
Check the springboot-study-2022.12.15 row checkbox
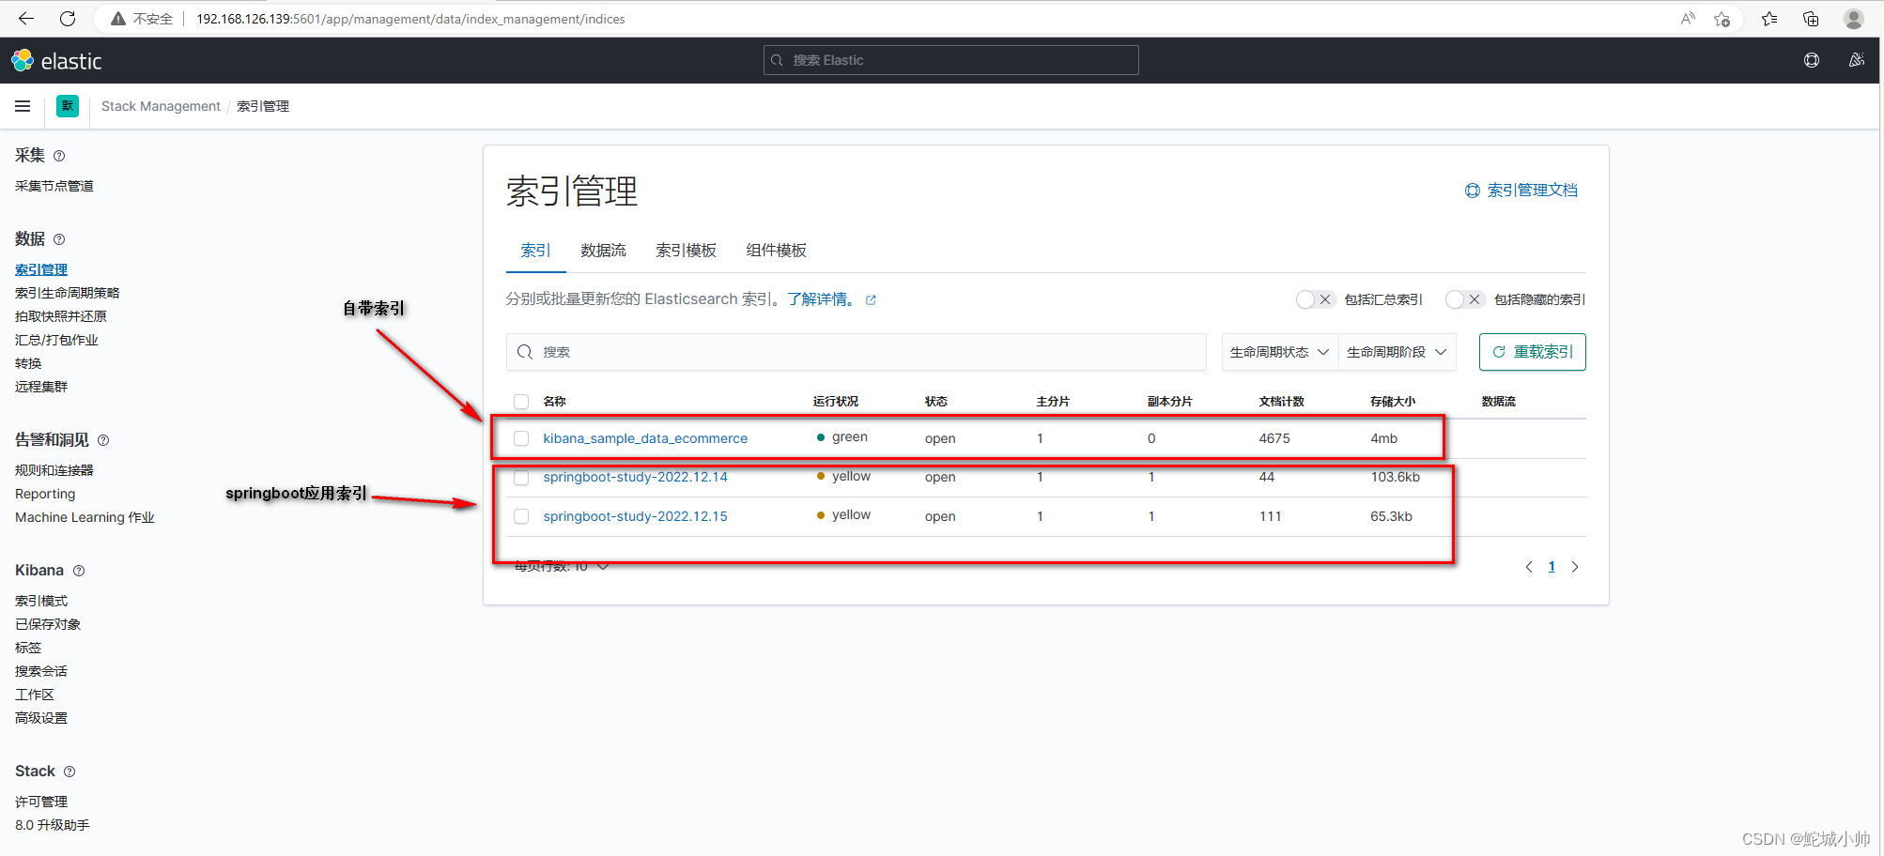tap(521, 516)
